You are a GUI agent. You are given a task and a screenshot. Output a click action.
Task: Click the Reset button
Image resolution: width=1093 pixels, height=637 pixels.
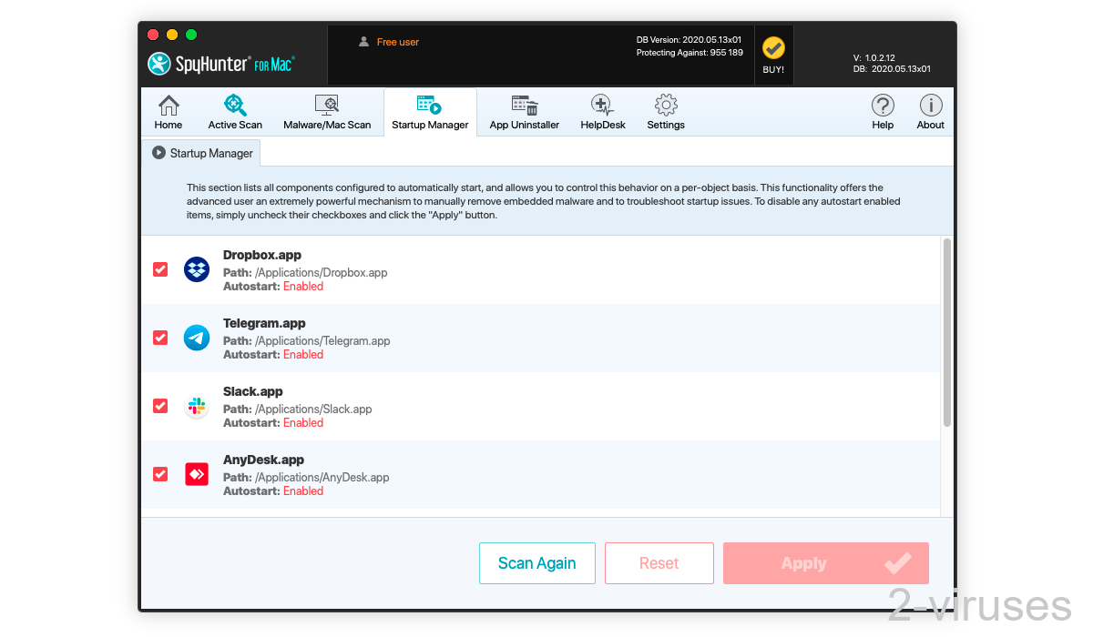659,563
